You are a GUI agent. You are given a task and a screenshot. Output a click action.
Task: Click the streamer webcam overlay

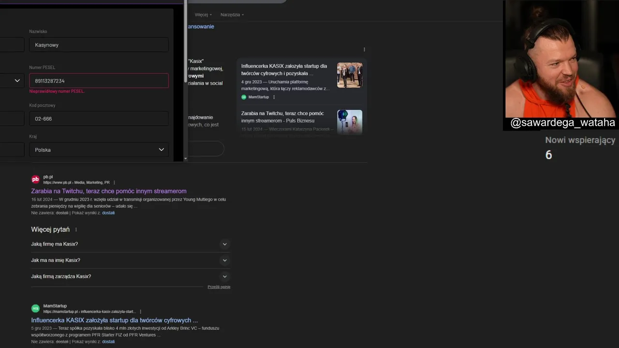click(561, 59)
